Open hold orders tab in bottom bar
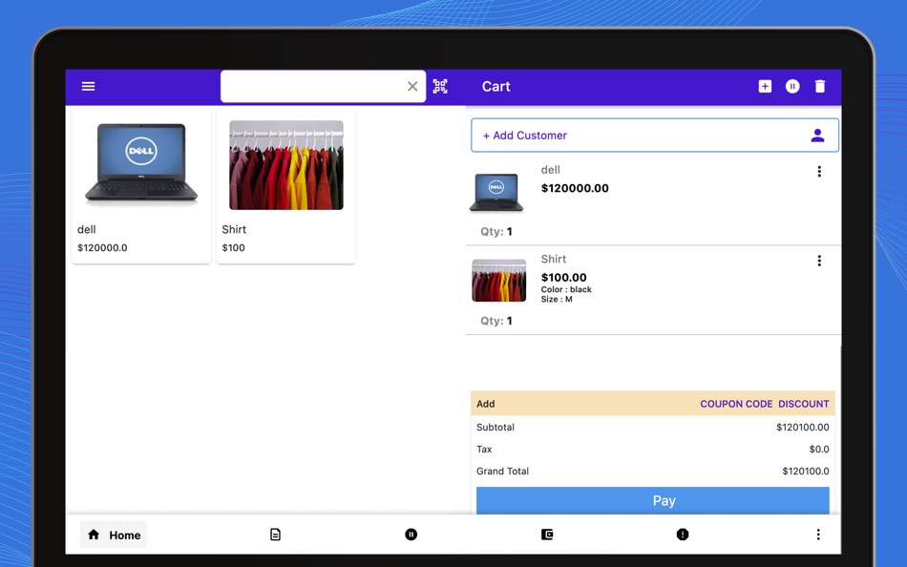Image resolution: width=907 pixels, height=567 pixels. [411, 535]
